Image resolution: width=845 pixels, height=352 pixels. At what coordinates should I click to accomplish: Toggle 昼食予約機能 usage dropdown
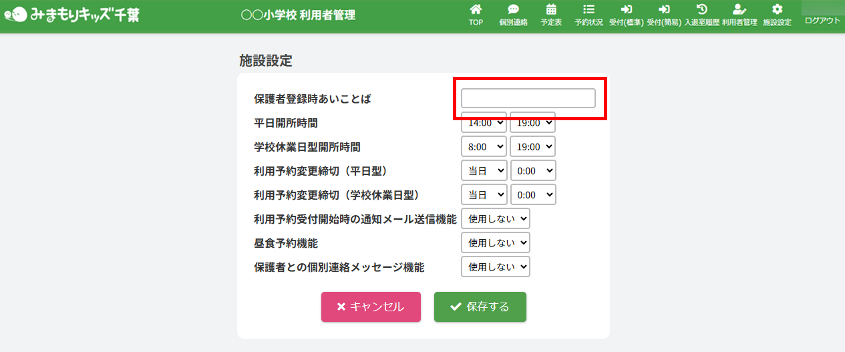pos(495,242)
